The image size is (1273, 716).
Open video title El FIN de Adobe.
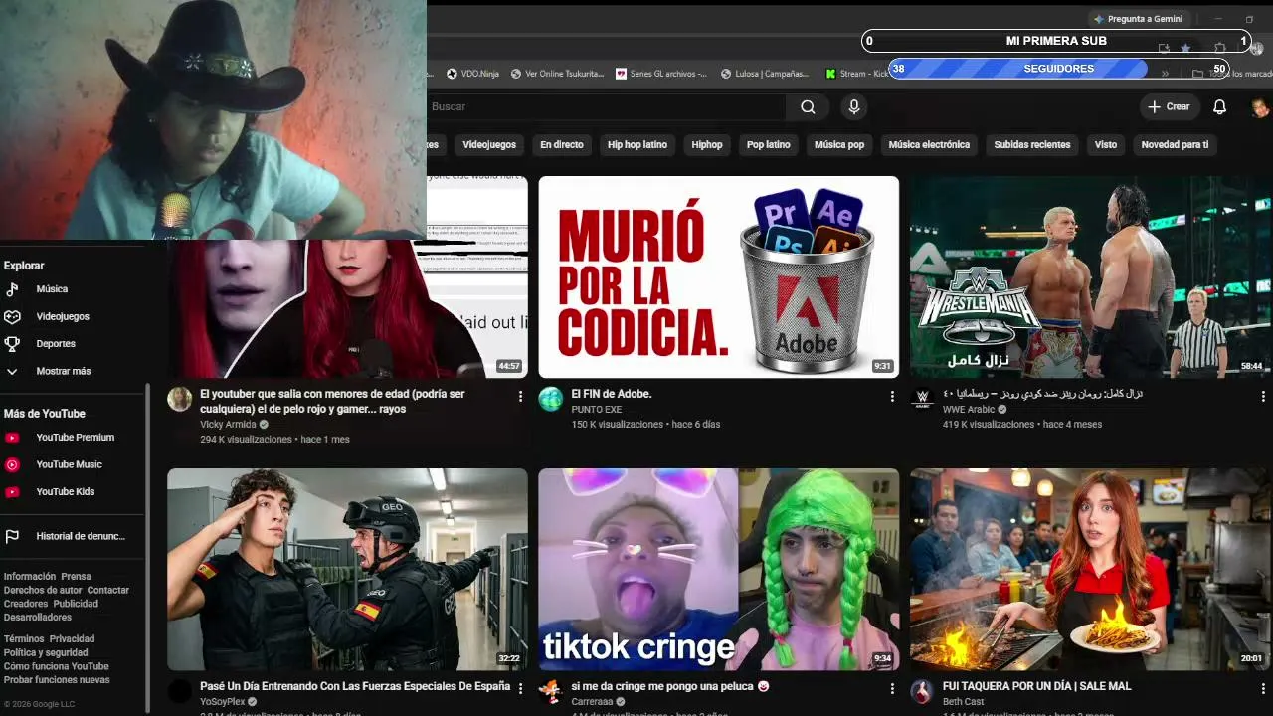pos(612,394)
